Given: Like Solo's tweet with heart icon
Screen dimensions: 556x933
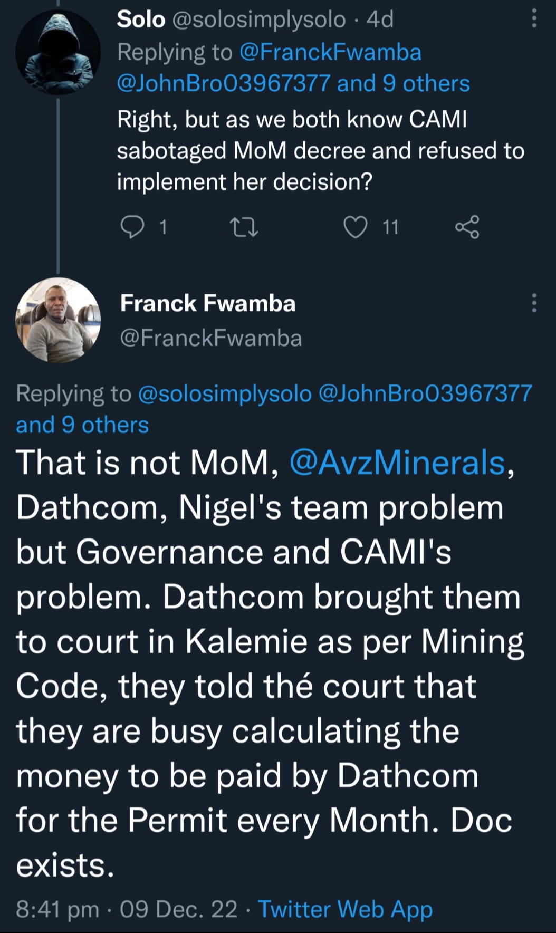Looking at the screenshot, I should (x=356, y=227).
